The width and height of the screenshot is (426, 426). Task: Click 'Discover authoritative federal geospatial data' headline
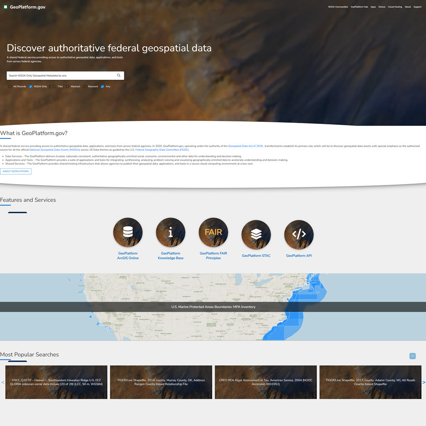click(109, 48)
